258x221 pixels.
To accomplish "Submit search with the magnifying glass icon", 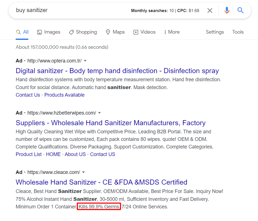I will pos(240,10).
